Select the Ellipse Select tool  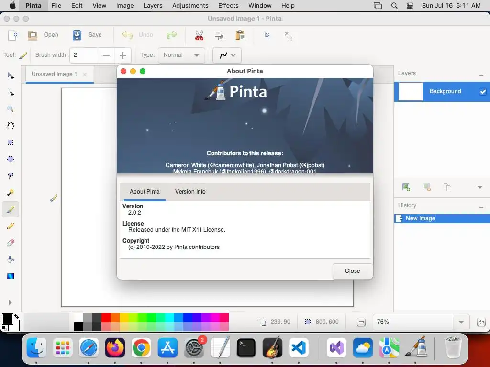[x=11, y=159]
